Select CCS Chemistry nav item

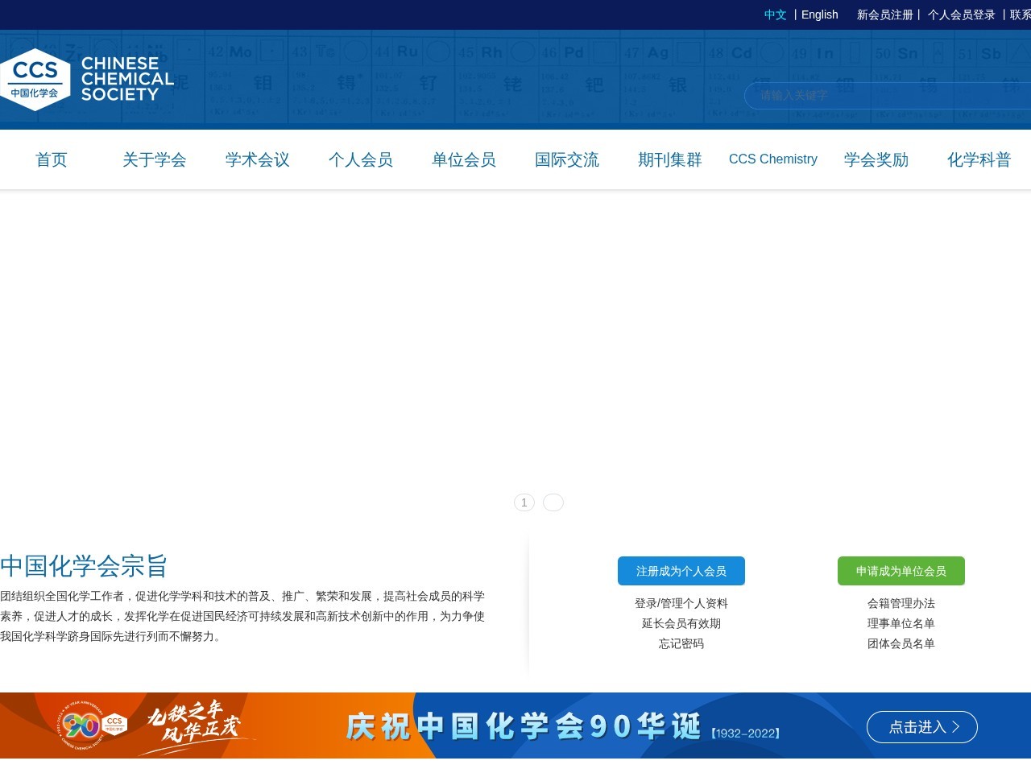[x=772, y=159]
